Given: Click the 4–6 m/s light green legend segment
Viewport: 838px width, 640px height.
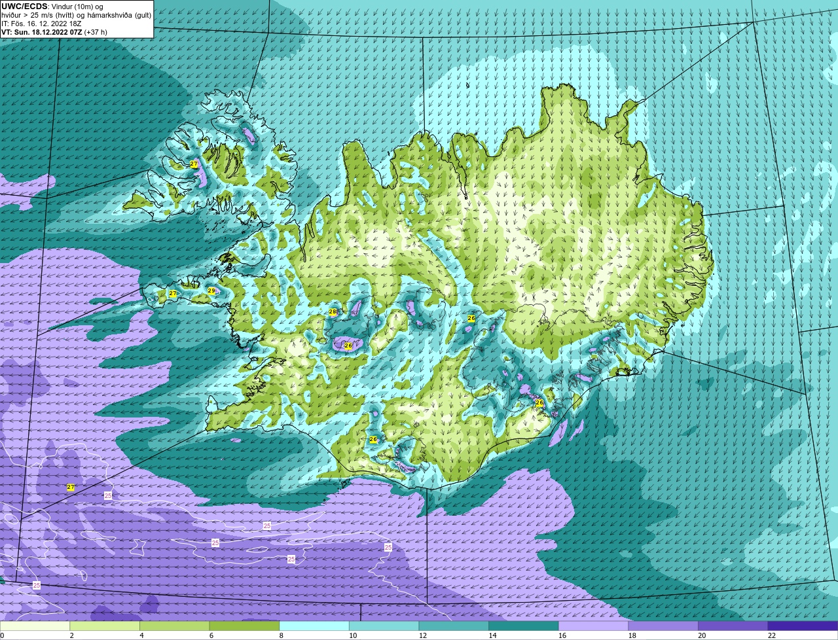Looking at the screenshot, I should point(175,626).
